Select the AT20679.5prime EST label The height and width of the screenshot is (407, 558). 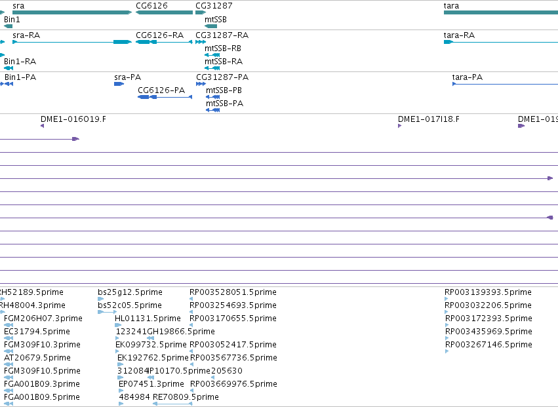37,358
